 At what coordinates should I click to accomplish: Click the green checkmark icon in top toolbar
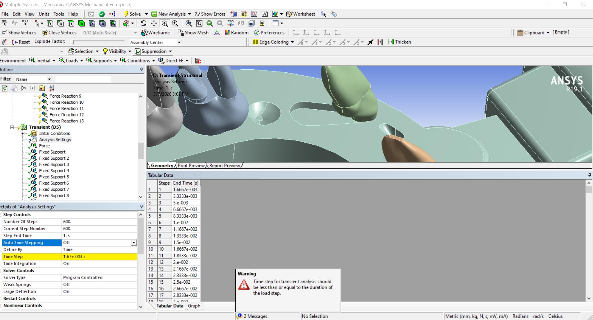tap(102, 14)
